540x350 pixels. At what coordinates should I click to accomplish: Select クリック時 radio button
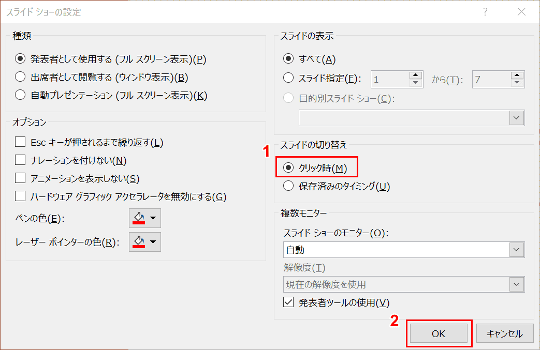[288, 168]
